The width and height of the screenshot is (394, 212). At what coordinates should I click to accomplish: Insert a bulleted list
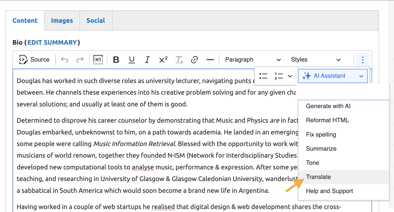point(263,76)
